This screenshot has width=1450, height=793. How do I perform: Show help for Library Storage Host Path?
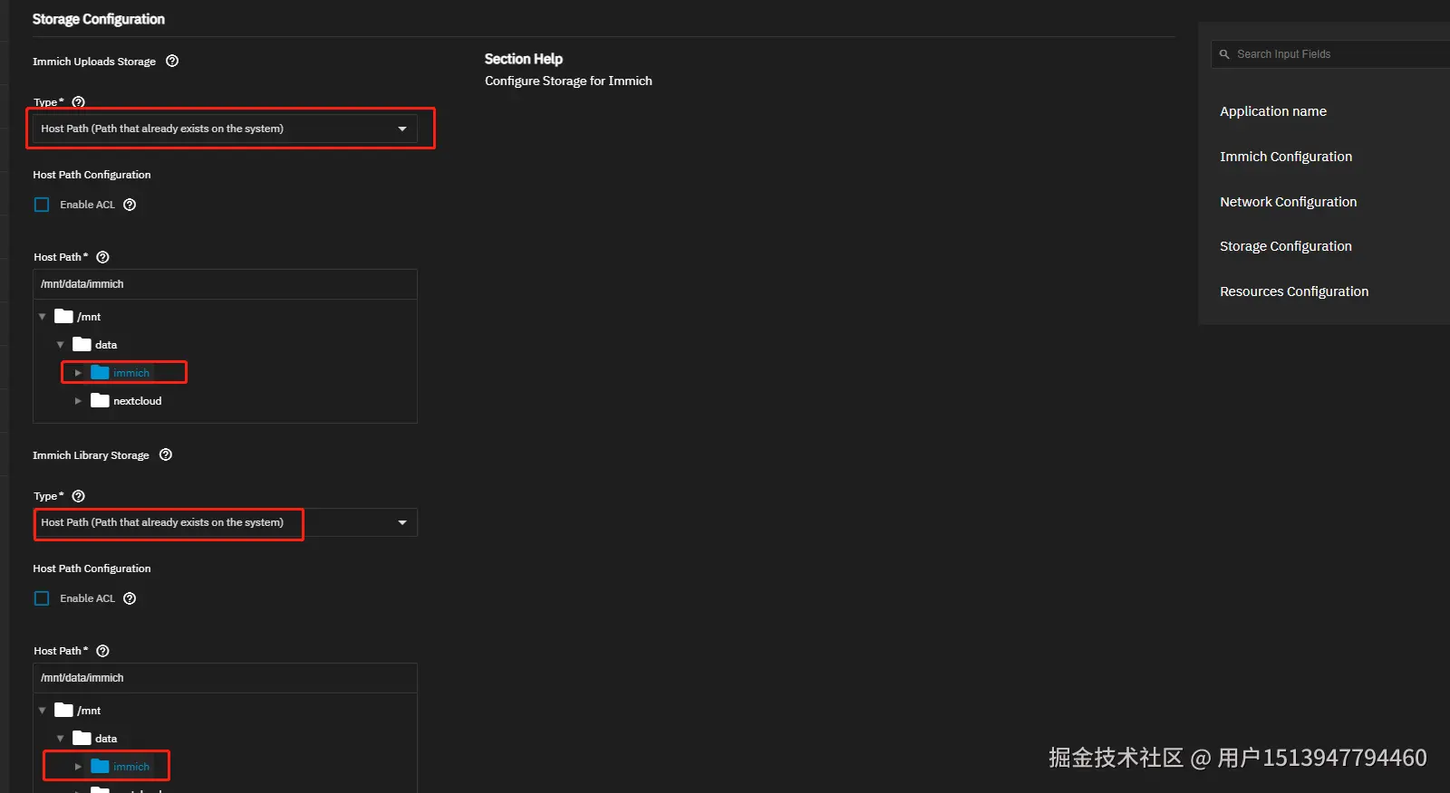coord(102,651)
